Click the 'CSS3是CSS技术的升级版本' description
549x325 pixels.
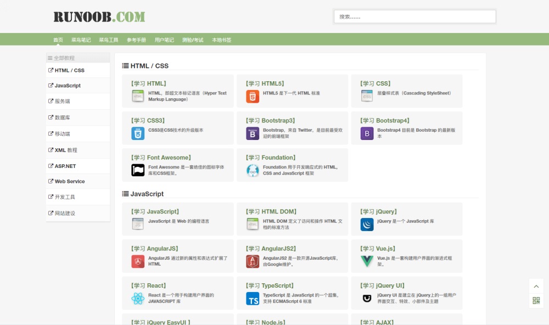[176, 130]
